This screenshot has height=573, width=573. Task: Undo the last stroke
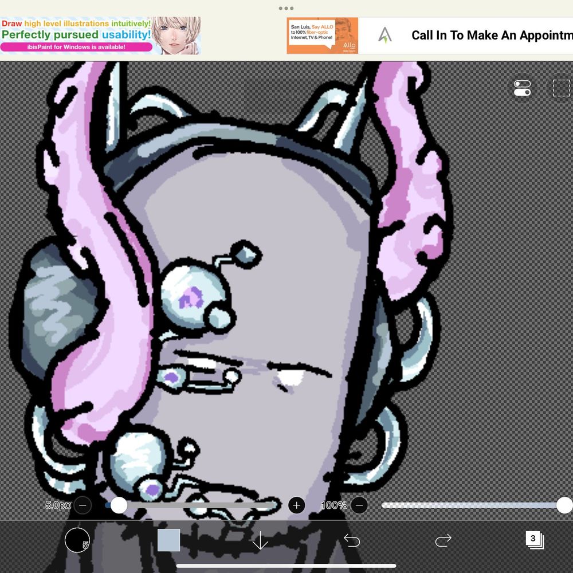(x=352, y=540)
